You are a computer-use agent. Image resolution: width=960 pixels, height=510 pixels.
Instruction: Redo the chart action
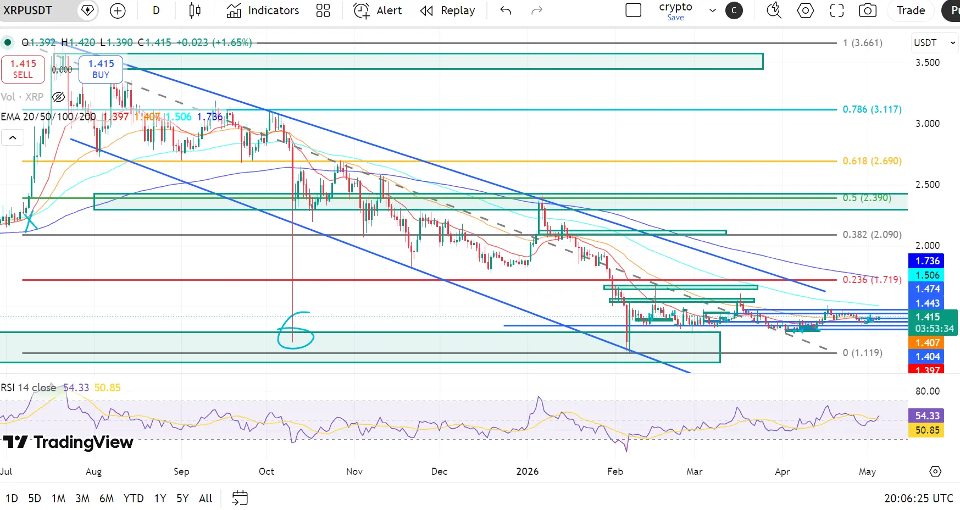pyautogui.click(x=537, y=10)
